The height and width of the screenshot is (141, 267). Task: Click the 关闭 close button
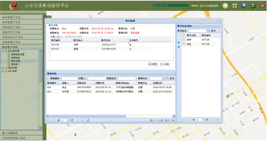[x=165, y=64]
